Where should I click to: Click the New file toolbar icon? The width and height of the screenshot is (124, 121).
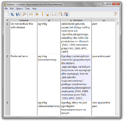tap(7, 14)
